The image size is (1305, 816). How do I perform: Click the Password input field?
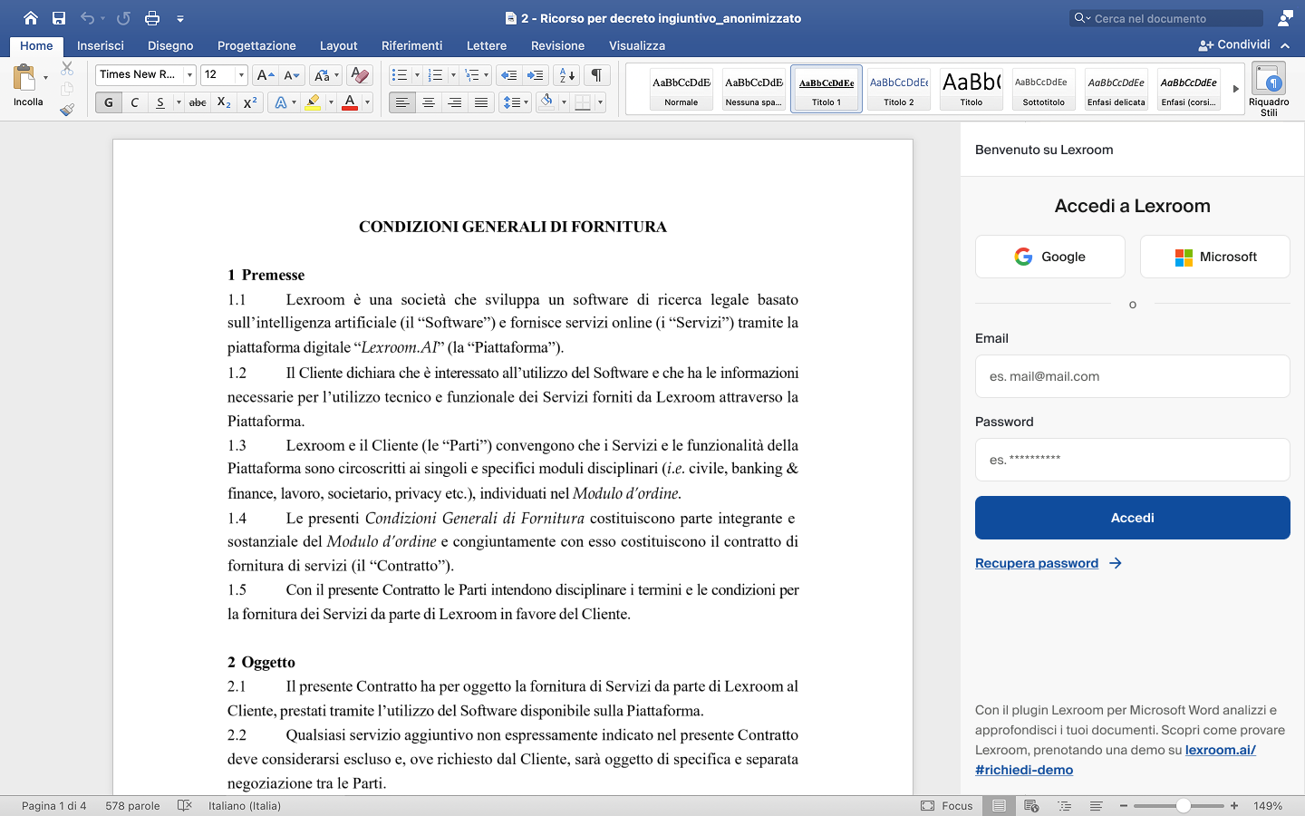coord(1133,460)
